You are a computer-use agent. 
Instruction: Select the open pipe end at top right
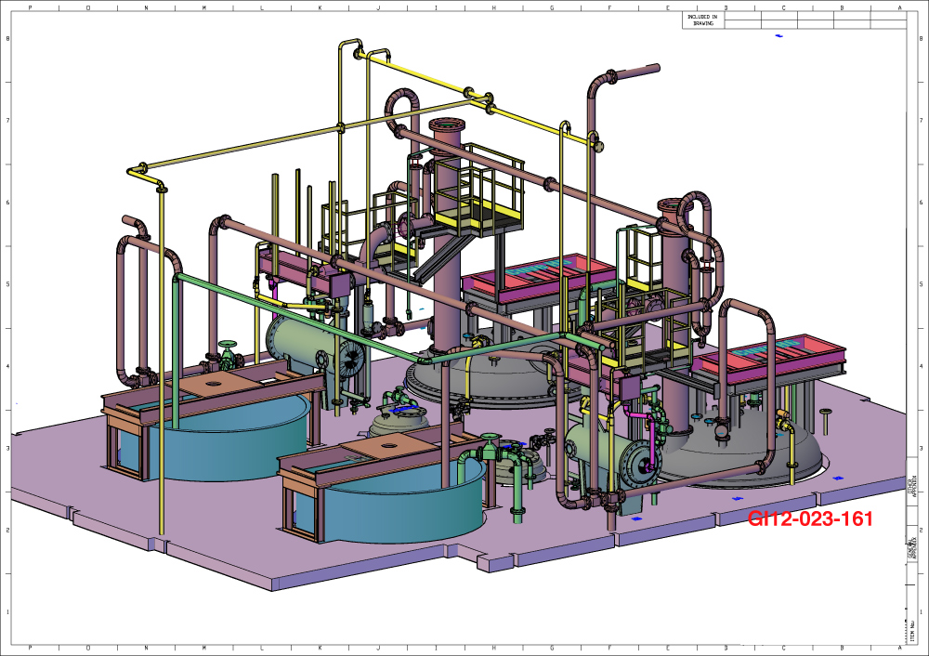[x=657, y=68]
